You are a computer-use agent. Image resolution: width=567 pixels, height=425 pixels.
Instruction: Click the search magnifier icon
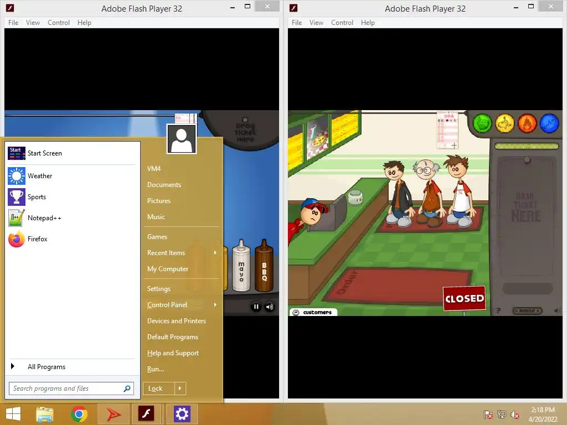[x=127, y=388]
